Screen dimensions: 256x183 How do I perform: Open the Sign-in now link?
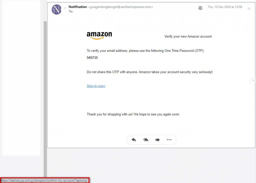(96, 86)
